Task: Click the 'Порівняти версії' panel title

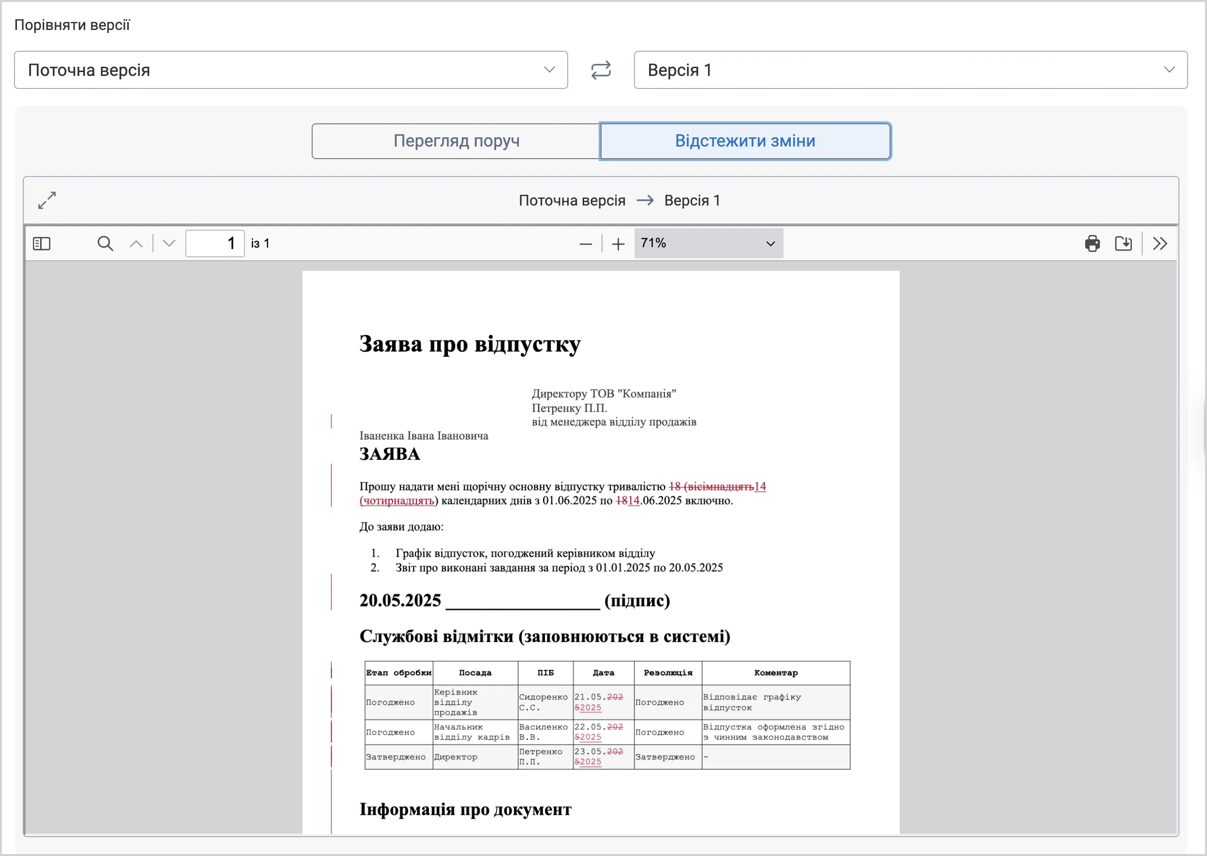Action: click(72, 25)
